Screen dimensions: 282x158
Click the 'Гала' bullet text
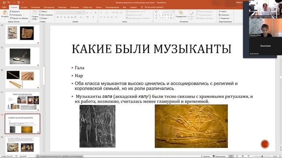tap(79, 68)
